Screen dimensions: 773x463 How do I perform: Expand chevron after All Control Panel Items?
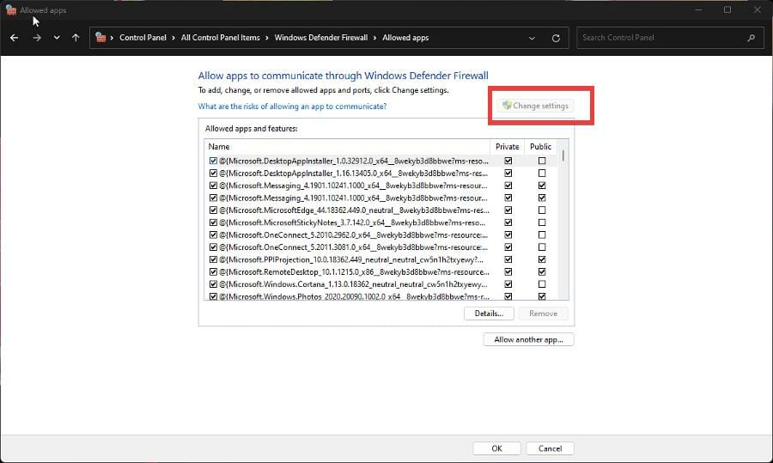pyautogui.click(x=267, y=38)
